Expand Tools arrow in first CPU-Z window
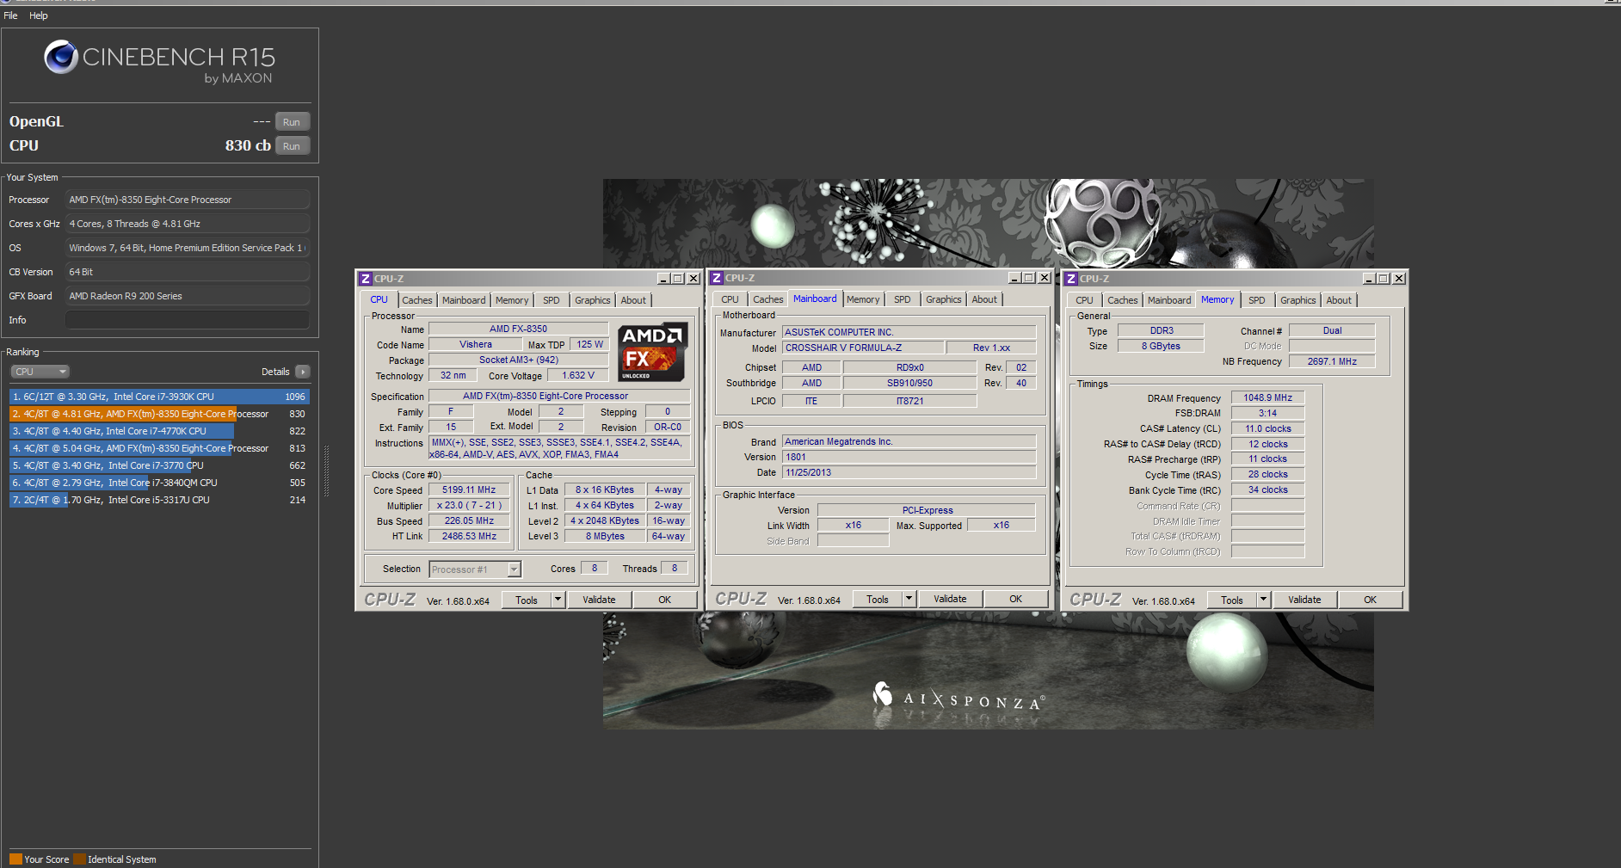Image resolution: width=1621 pixels, height=868 pixels. pos(558,600)
